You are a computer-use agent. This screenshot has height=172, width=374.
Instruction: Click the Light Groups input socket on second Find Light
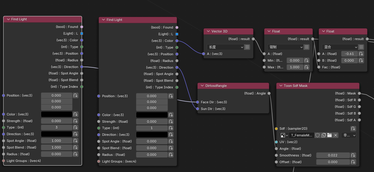coord(99,161)
